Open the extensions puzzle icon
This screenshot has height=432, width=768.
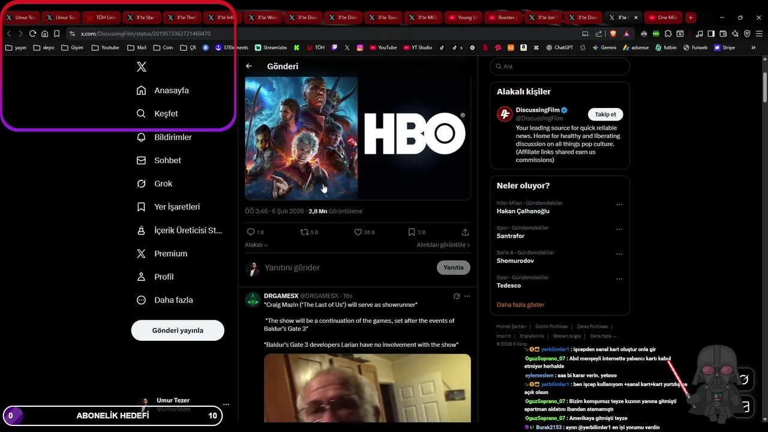[668, 34]
